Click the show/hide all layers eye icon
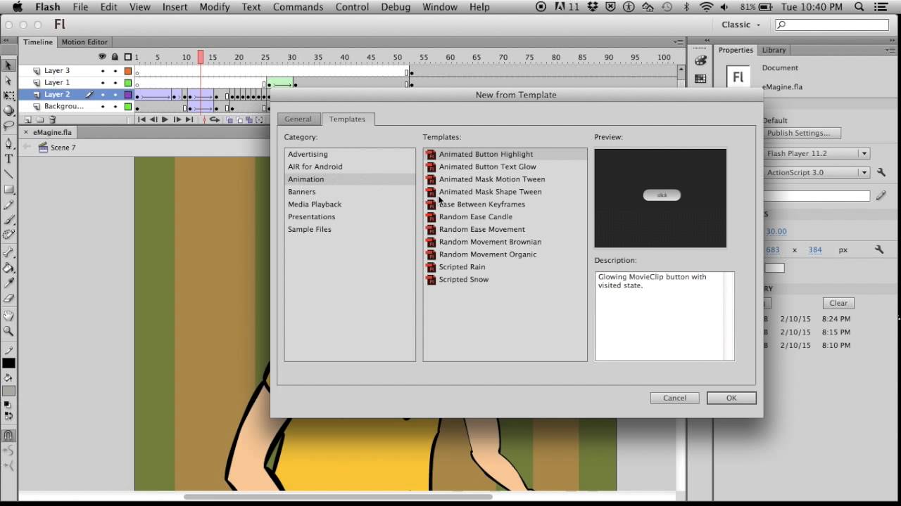 pos(103,57)
